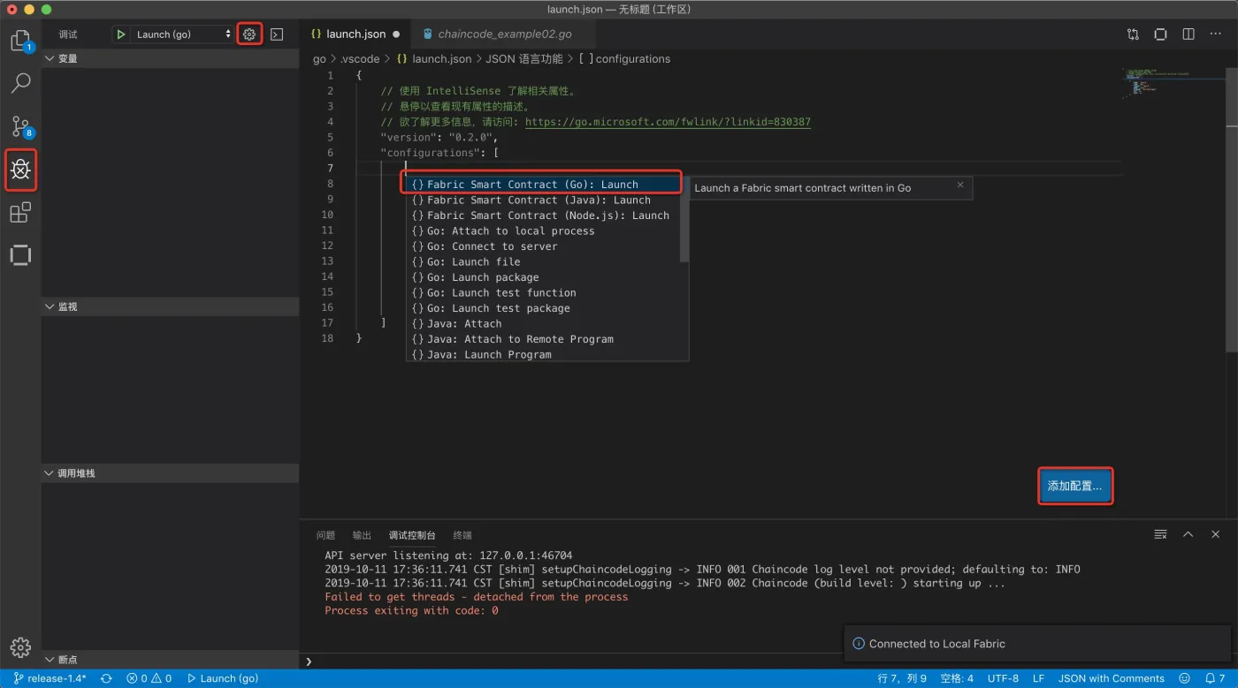
Task: Click open preview icon in editor toolbar
Action: tap(1160, 34)
